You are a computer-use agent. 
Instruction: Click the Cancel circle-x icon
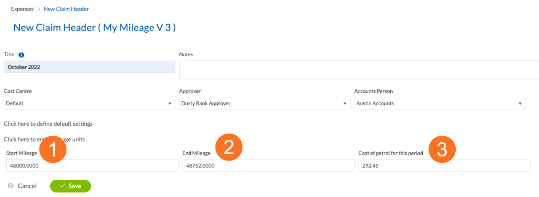pos(11,186)
